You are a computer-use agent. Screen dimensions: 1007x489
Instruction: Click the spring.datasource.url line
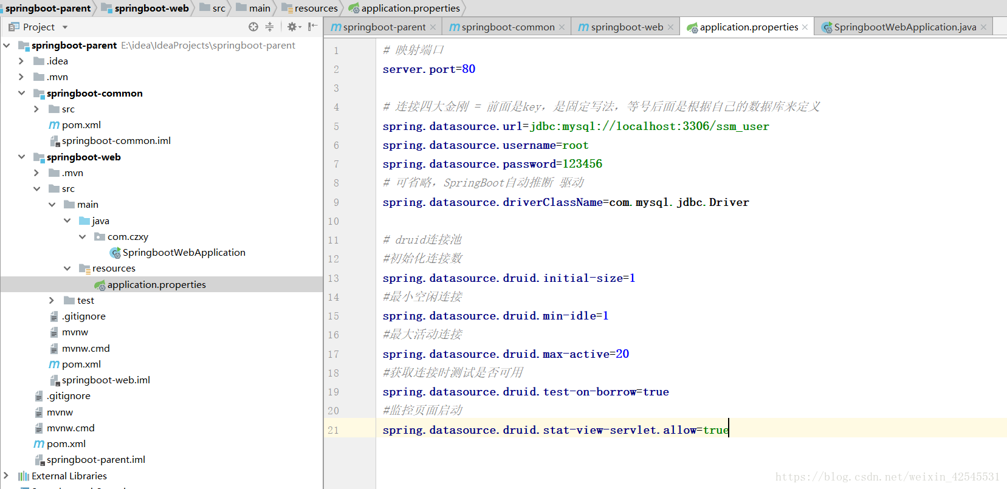[576, 126]
